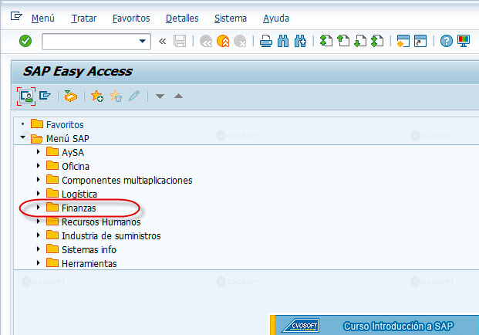Screen dimensions: 479x335
Task: Click the Add to Favorites star icon
Action: click(97, 96)
